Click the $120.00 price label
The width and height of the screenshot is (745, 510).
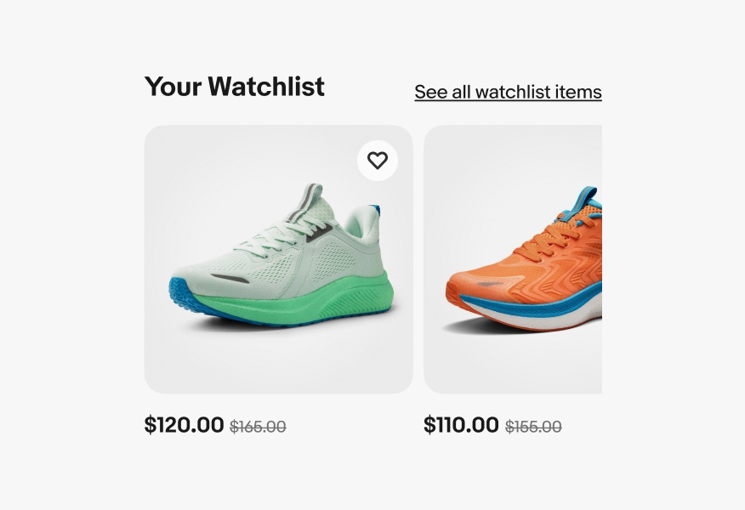(184, 424)
